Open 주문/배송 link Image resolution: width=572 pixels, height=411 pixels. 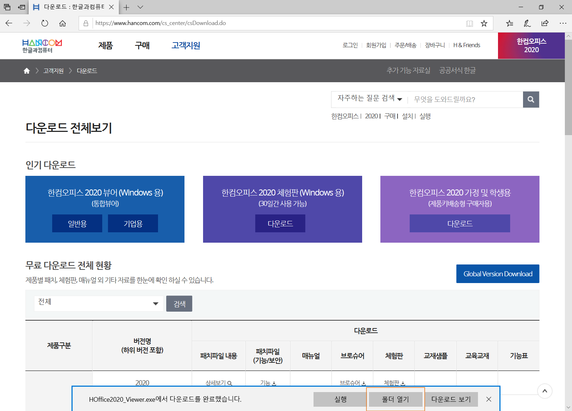tap(405, 45)
